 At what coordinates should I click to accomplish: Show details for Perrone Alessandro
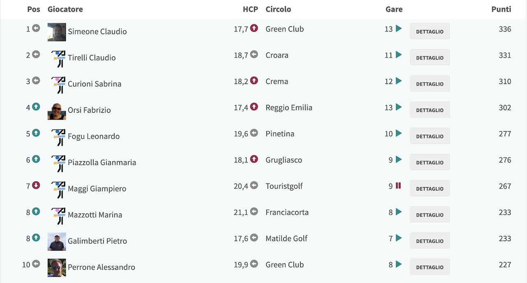(x=430, y=267)
